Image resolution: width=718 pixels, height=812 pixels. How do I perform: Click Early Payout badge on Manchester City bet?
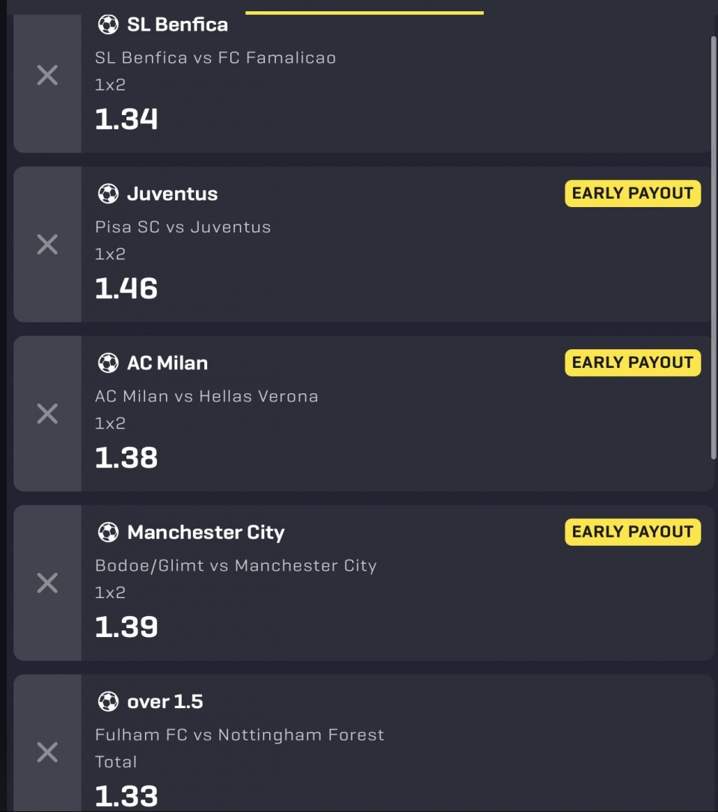[632, 532]
